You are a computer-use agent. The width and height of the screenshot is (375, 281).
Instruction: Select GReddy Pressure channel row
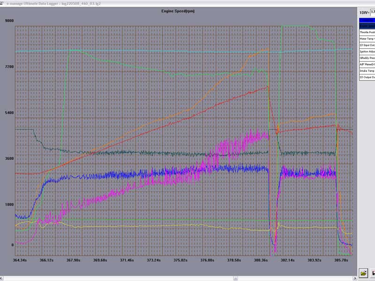point(367,58)
